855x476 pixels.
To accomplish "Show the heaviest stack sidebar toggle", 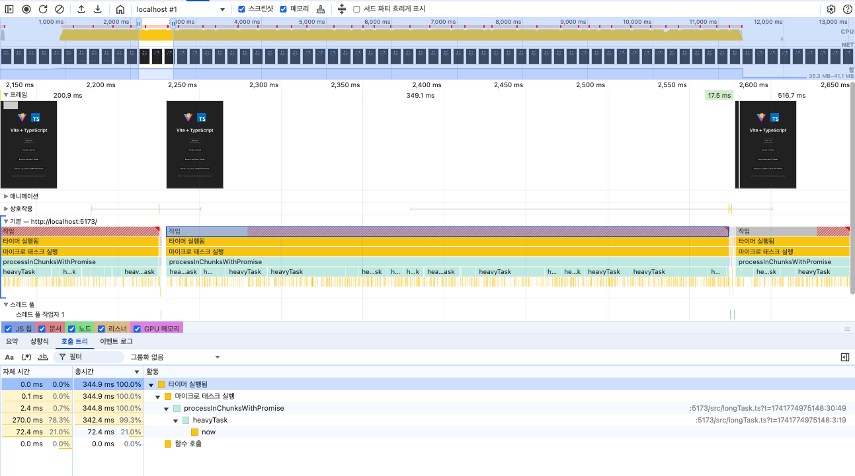I will [845, 357].
